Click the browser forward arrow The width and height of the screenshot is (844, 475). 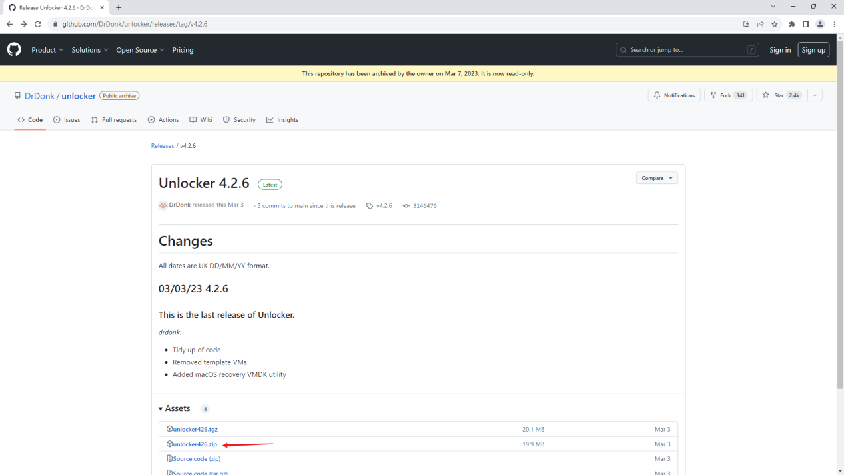point(23,24)
